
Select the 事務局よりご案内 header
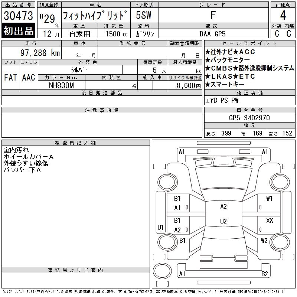tap(75, 270)
